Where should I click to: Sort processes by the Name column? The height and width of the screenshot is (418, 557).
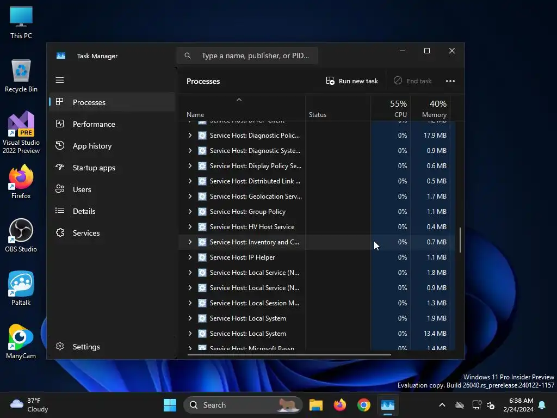coord(242,108)
